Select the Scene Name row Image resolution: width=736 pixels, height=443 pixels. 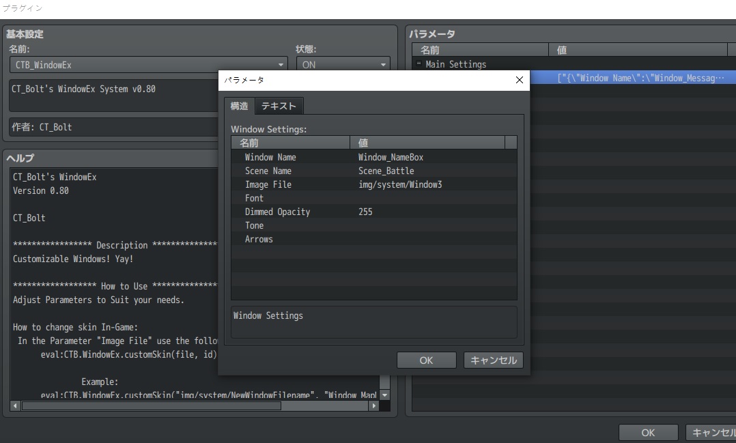[x=374, y=171]
